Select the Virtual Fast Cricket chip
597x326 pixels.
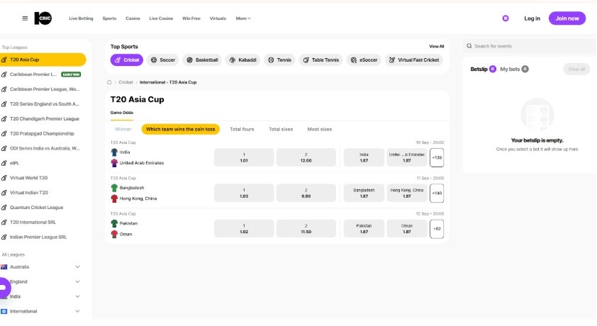tap(414, 60)
